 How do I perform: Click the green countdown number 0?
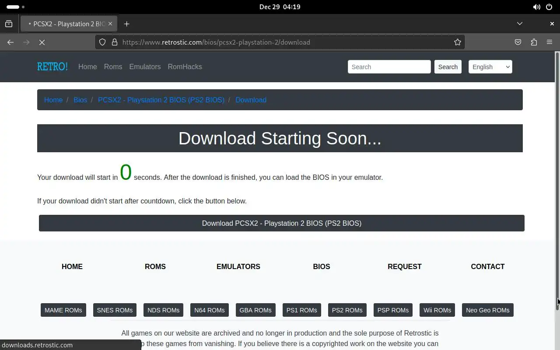point(126,172)
